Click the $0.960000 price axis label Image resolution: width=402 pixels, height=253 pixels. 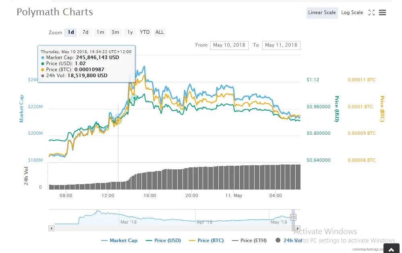(319, 107)
